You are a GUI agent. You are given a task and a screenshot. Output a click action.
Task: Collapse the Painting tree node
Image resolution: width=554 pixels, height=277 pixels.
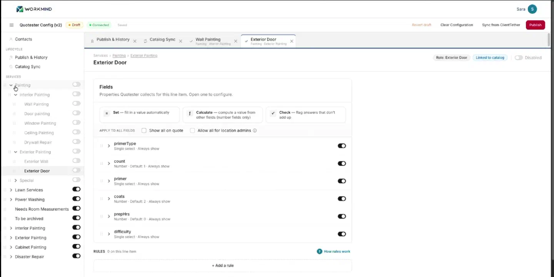tap(11, 85)
